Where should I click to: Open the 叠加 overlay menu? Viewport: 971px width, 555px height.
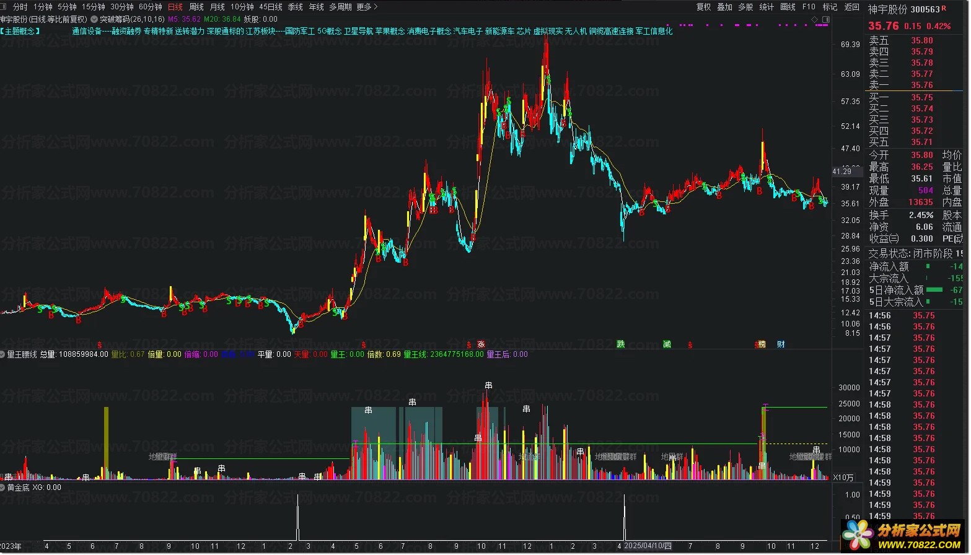click(725, 7)
